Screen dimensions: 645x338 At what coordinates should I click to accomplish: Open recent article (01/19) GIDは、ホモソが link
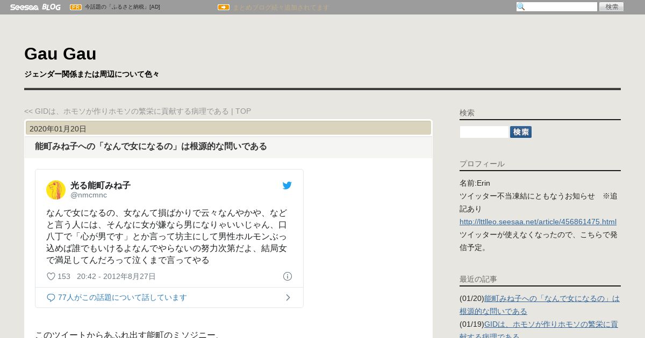coord(539,330)
